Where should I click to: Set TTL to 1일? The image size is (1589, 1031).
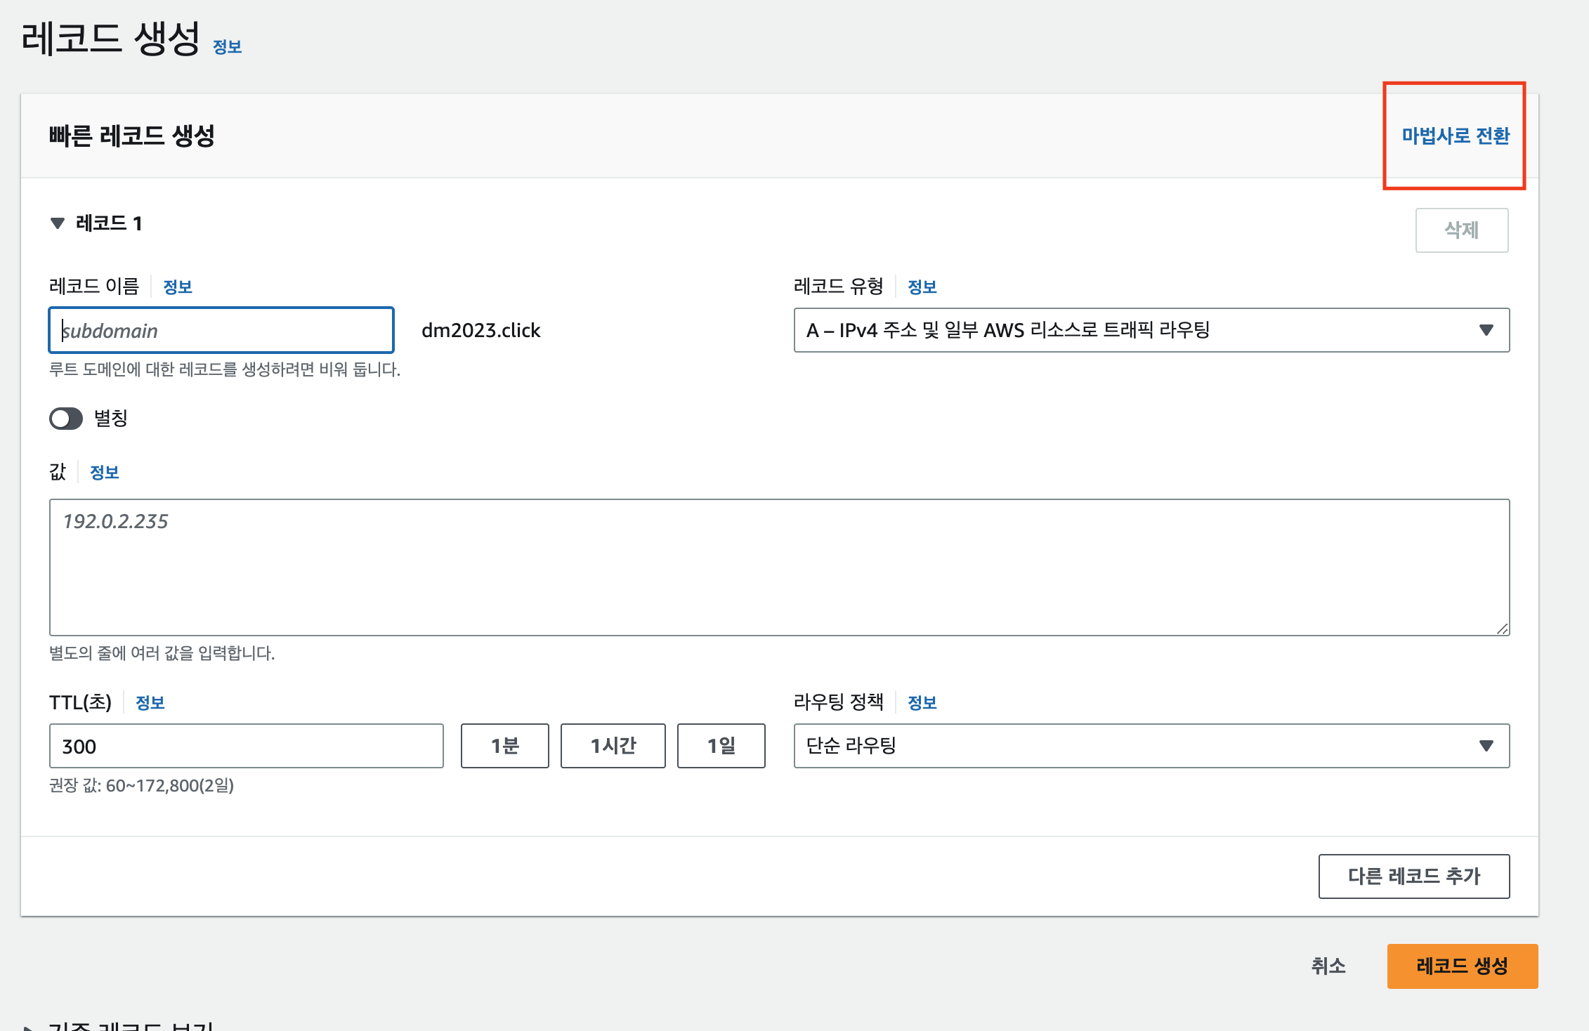tap(721, 746)
